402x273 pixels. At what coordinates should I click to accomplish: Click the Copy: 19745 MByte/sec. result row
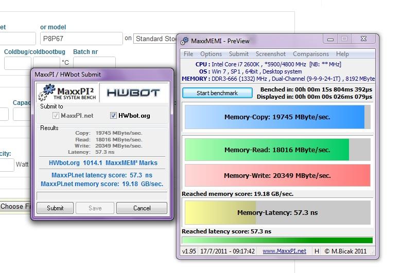click(x=109, y=133)
